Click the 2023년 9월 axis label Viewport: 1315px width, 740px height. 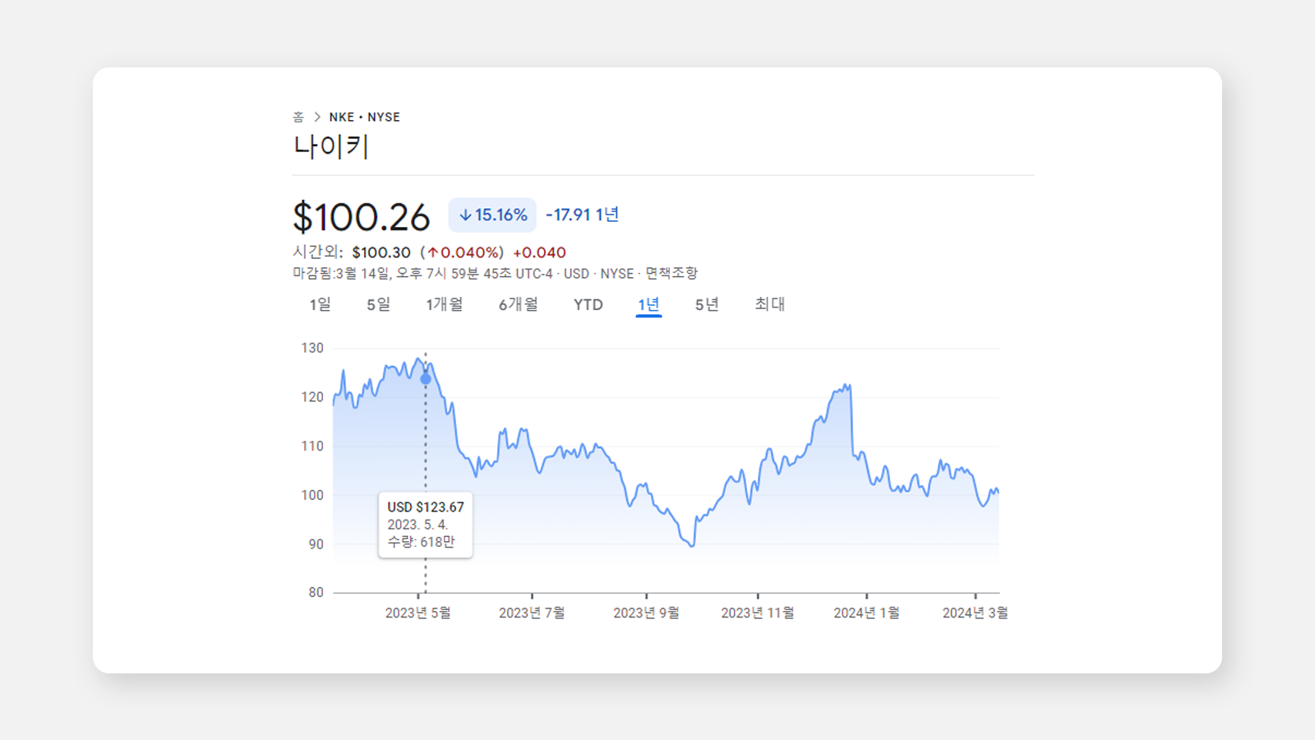[x=646, y=613]
